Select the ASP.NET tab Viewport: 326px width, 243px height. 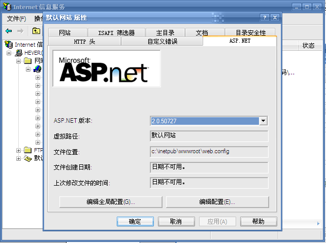tap(240, 41)
